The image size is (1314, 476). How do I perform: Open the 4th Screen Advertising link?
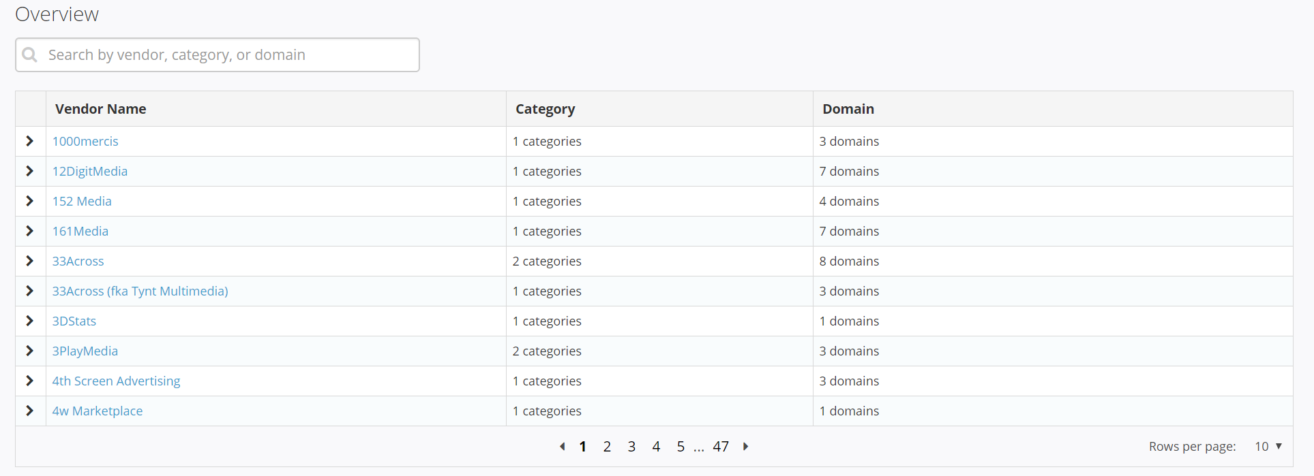(x=116, y=381)
